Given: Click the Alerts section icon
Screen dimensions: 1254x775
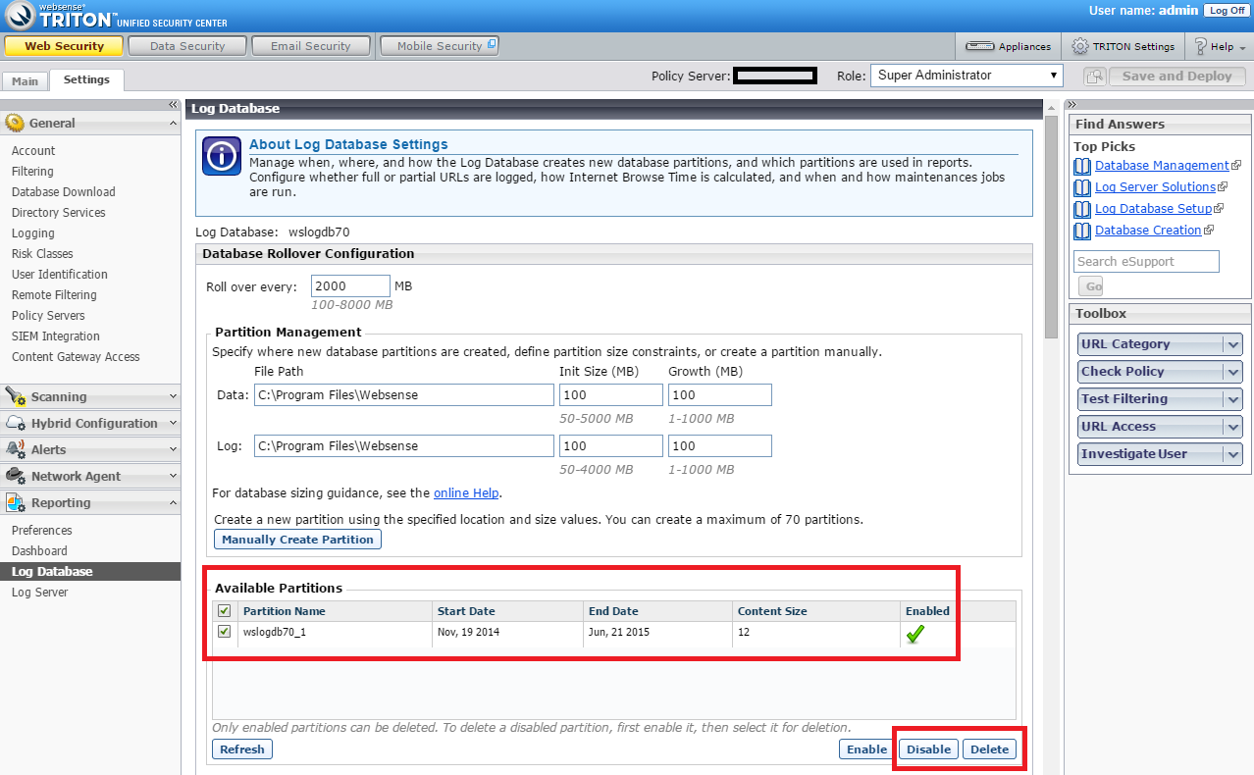Looking at the screenshot, I should (x=15, y=449).
